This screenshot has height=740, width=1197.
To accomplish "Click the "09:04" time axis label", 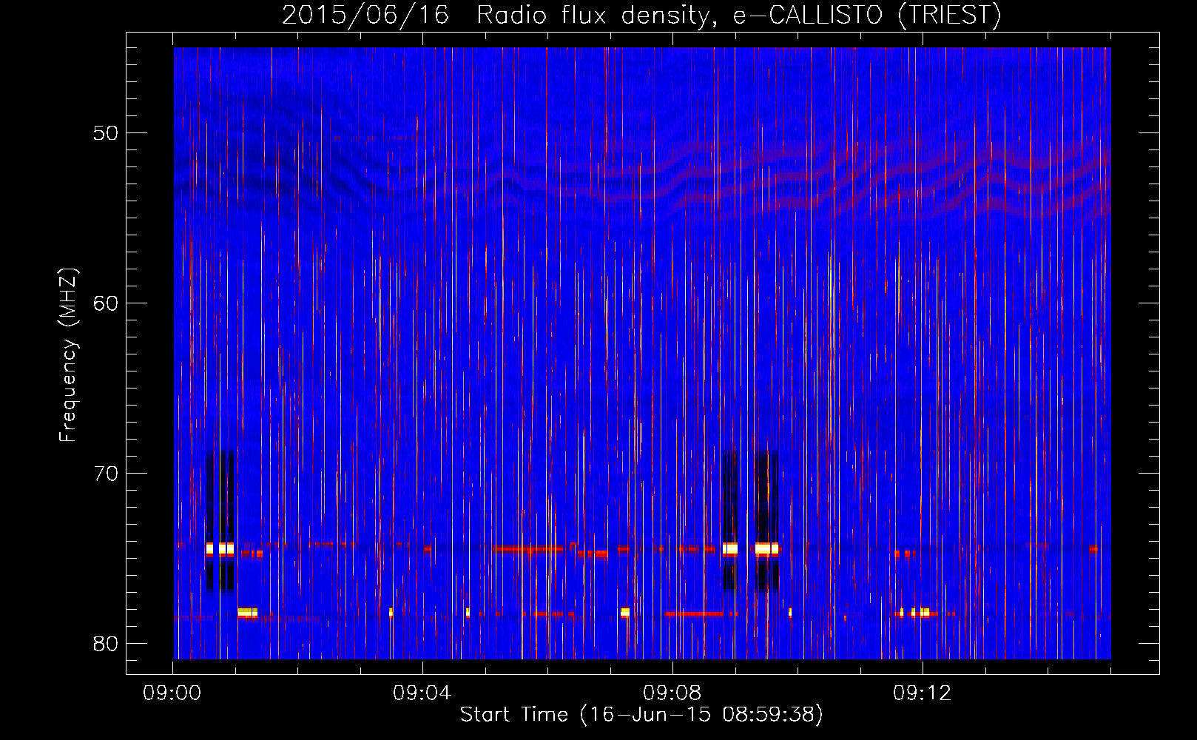I will 422,693.
